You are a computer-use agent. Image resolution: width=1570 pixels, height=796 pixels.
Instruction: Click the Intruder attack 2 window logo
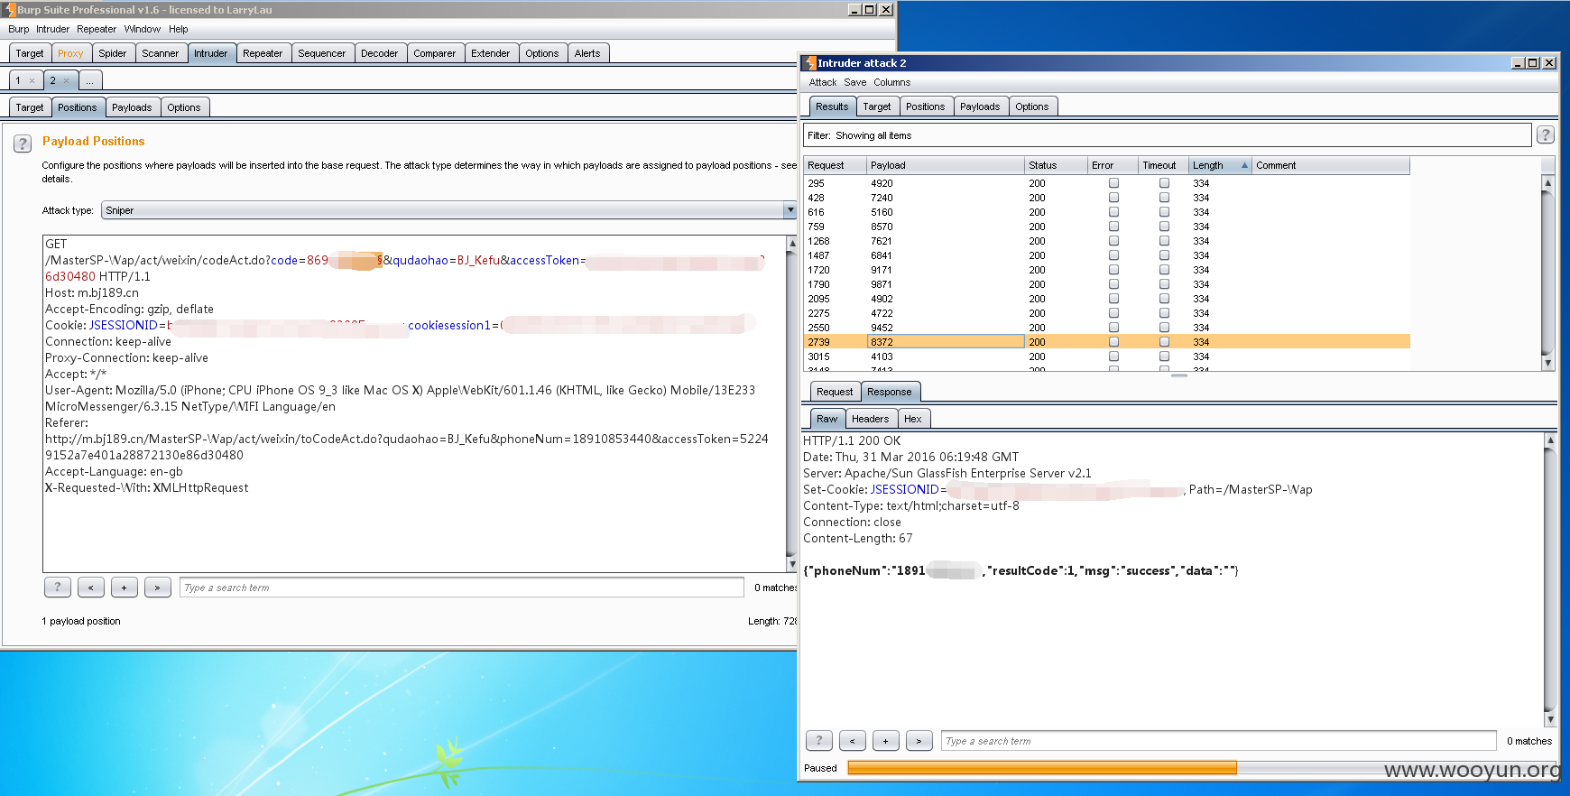[809, 63]
